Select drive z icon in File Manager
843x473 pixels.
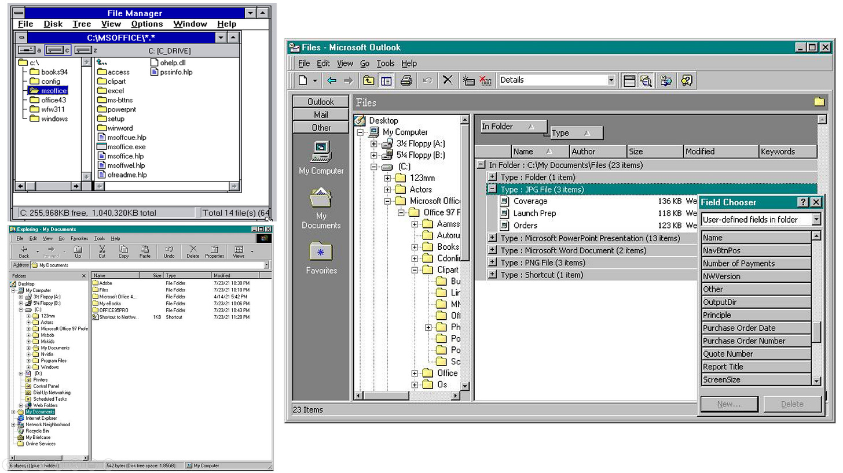coord(84,50)
